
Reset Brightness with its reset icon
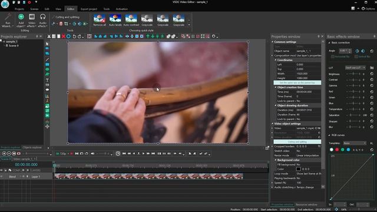[x=372, y=74]
